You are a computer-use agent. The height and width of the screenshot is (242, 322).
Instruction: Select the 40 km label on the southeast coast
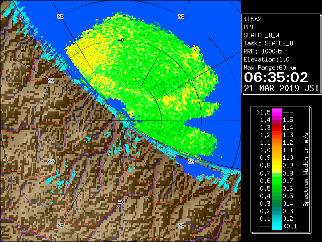[x=191, y=161]
